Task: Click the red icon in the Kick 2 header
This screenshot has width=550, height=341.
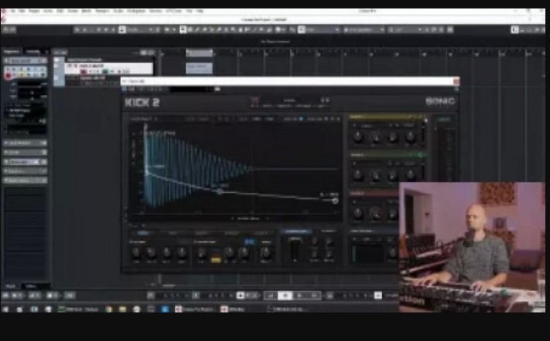Action: tap(255, 100)
